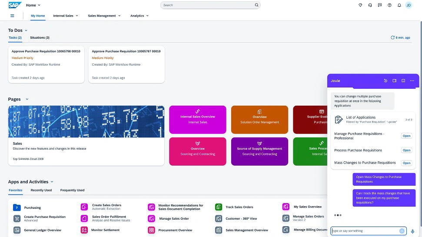Open Mass Changes to Purchase Requisitions app

(406, 163)
